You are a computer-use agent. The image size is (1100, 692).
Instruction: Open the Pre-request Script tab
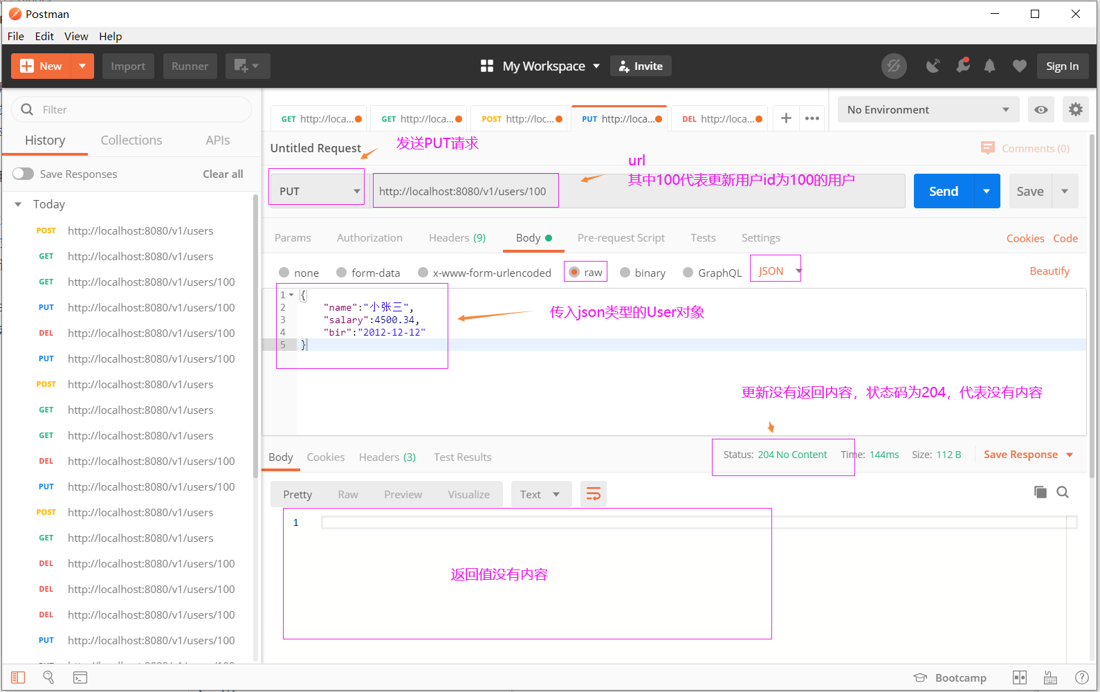click(621, 237)
